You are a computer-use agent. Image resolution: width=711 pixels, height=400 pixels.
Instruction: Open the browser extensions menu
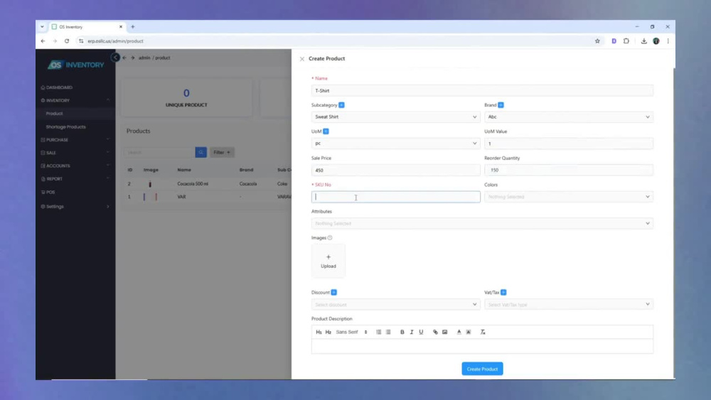626,41
